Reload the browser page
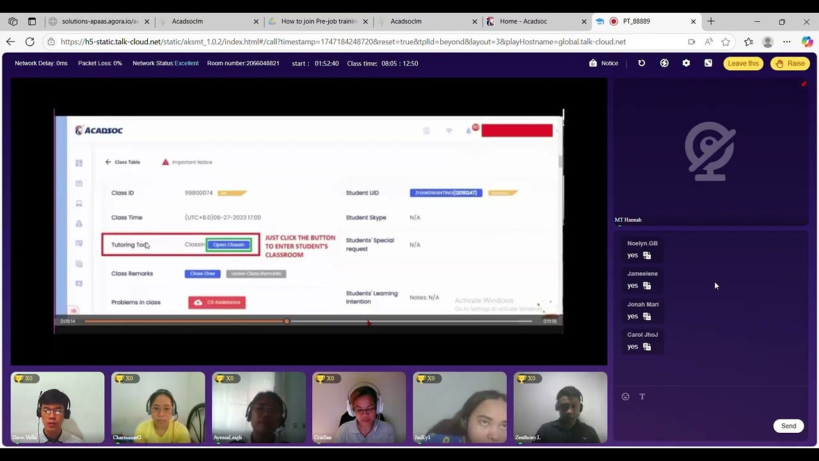 point(29,42)
